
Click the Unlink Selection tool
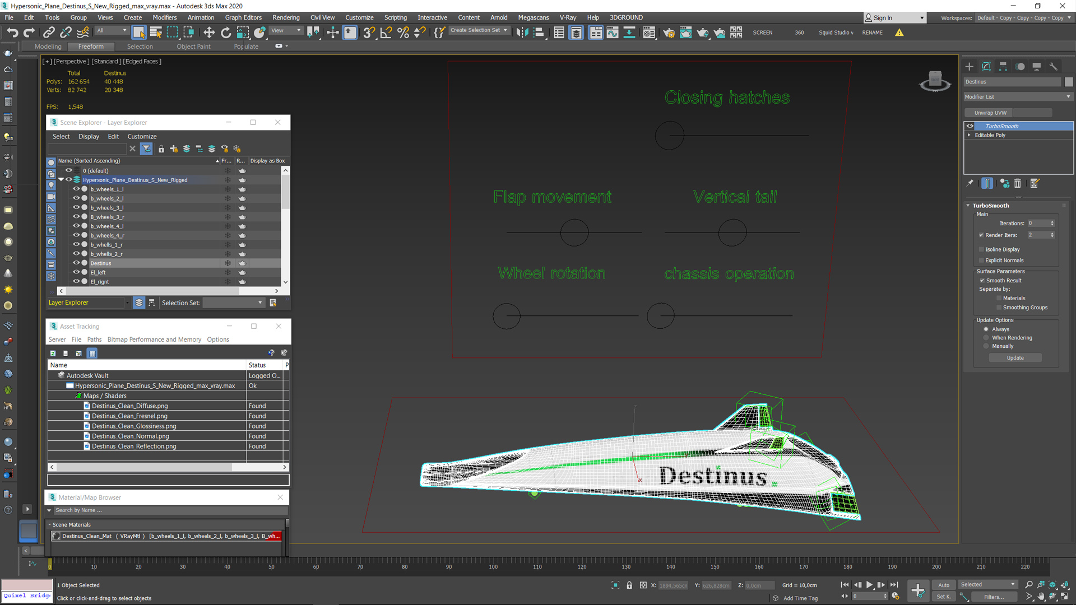click(x=66, y=32)
